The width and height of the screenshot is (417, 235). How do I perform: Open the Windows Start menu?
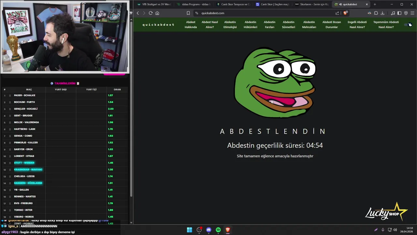(x=189, y=230)
